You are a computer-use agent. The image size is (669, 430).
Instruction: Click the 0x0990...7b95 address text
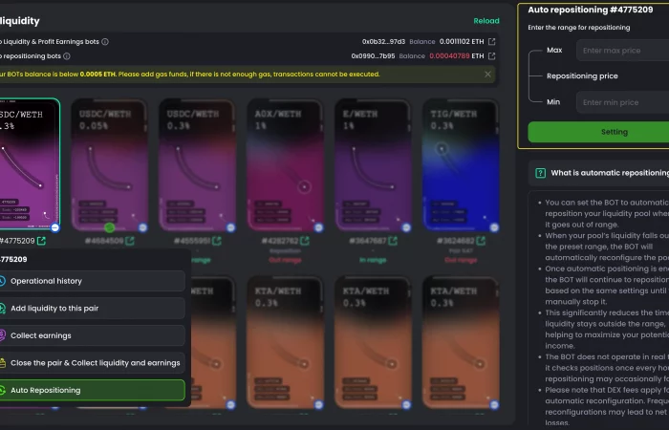(373, 56)
